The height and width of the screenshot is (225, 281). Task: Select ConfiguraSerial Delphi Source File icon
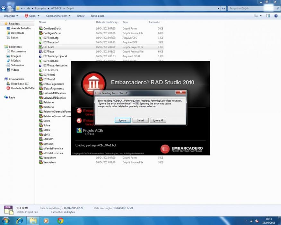[41, 33]
